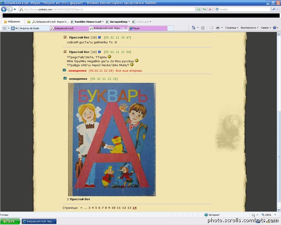Switch to the Player tab
281x225 pixels.
click(148, 28)
